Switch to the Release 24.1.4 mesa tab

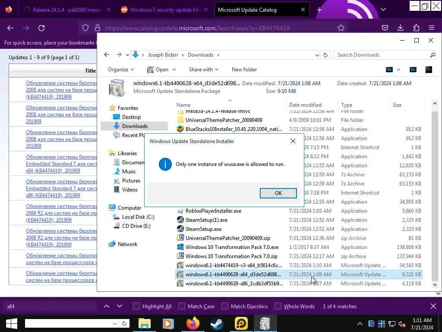66,10
